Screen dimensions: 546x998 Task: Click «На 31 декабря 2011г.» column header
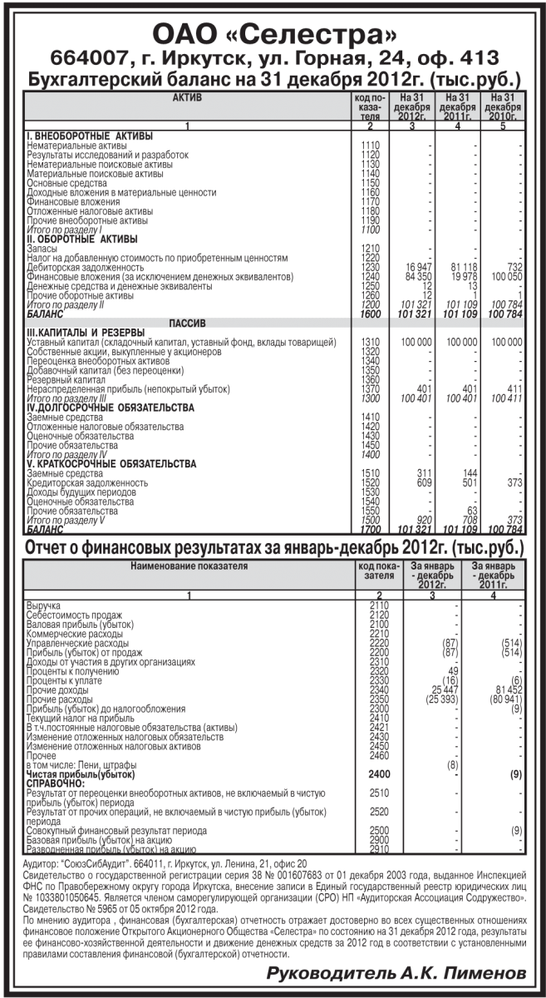pyautogui.click(x=458, y=108)
